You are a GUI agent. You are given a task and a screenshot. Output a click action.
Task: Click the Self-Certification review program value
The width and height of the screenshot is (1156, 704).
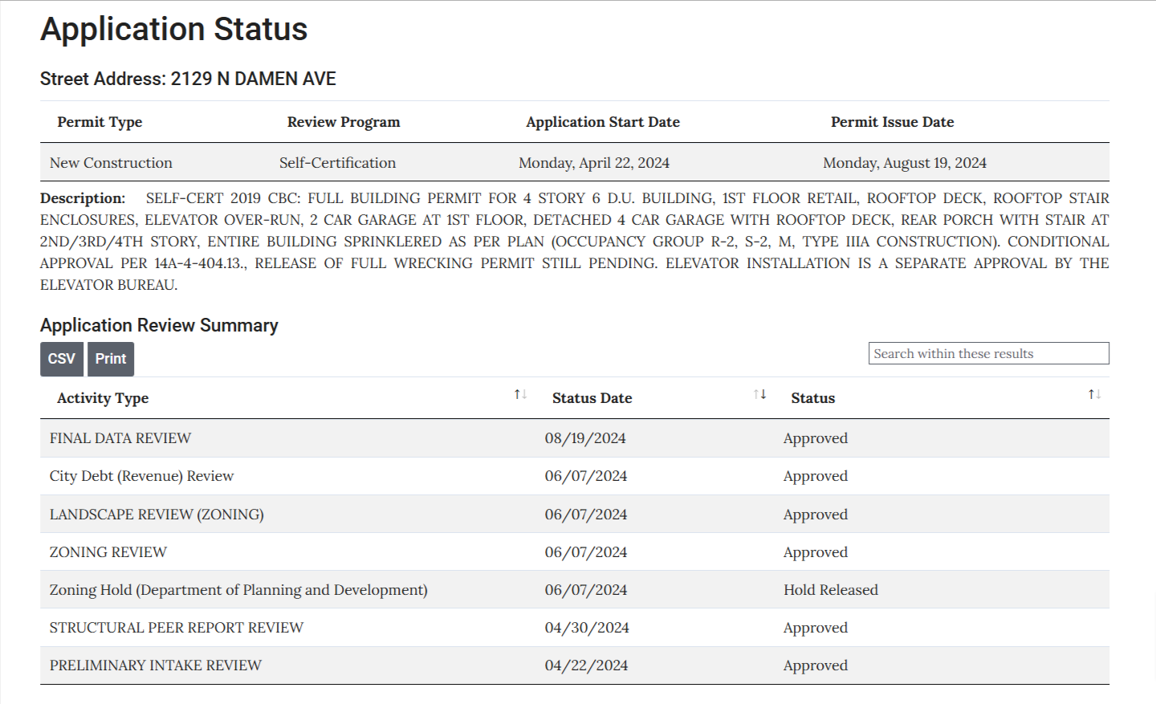(337, 163)
